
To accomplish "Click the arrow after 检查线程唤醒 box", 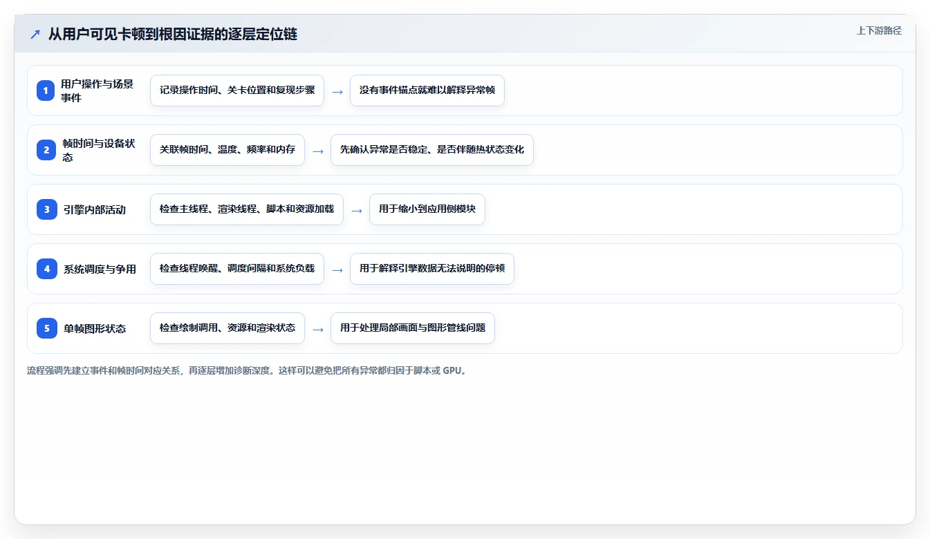I will (x=337, y=269).
